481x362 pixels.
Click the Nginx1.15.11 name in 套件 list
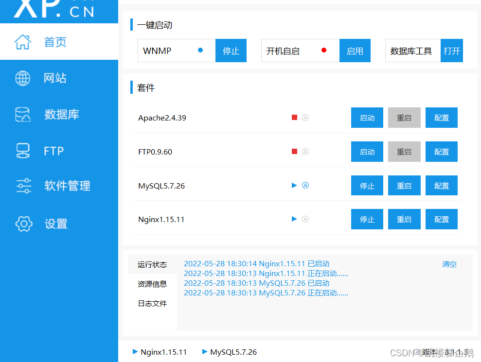pyautogui.click(x=161, y=220)
